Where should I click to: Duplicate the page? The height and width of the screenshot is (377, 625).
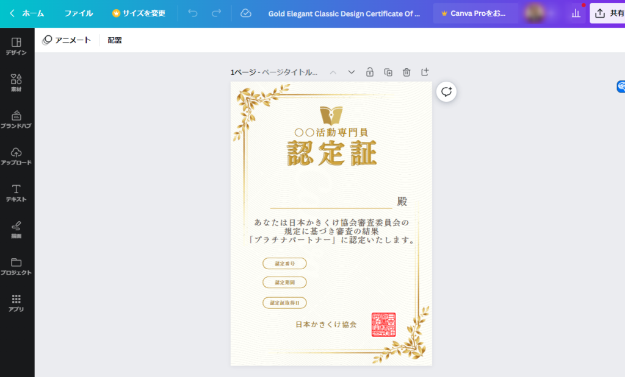(388, 72)
